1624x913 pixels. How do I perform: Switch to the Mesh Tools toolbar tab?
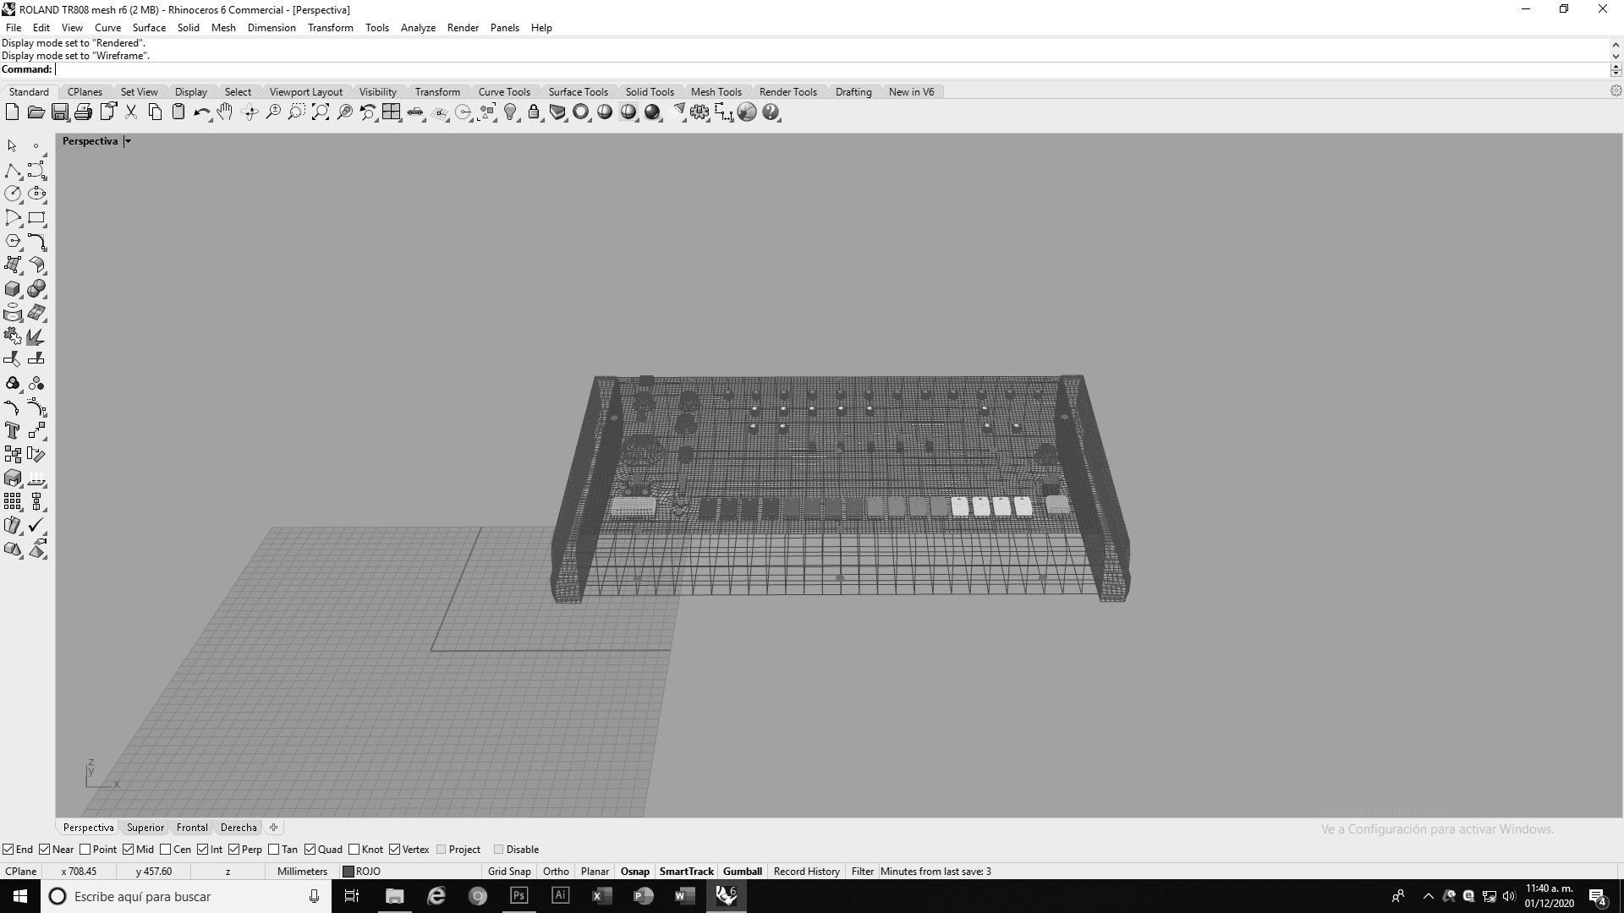pos(716,92)
